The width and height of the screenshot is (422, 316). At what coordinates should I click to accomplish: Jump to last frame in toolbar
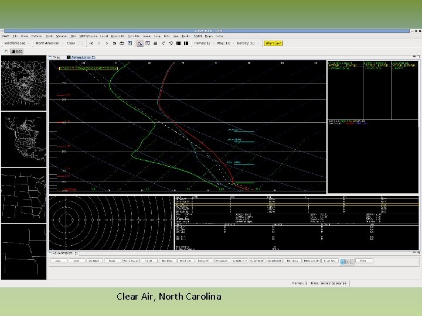click(x=114, y=43)
